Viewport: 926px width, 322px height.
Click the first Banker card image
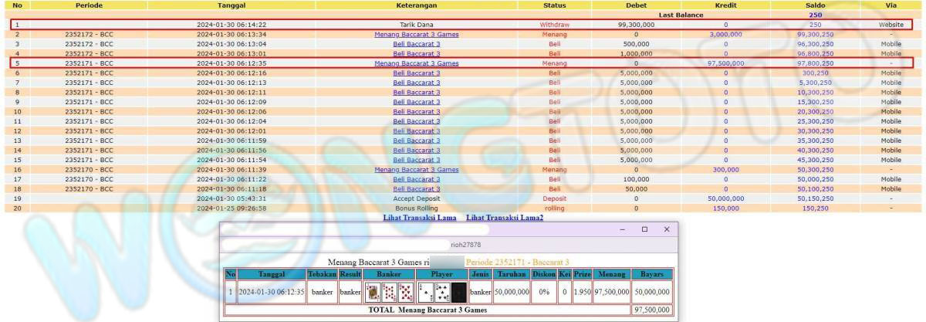[x=373, y=293]
